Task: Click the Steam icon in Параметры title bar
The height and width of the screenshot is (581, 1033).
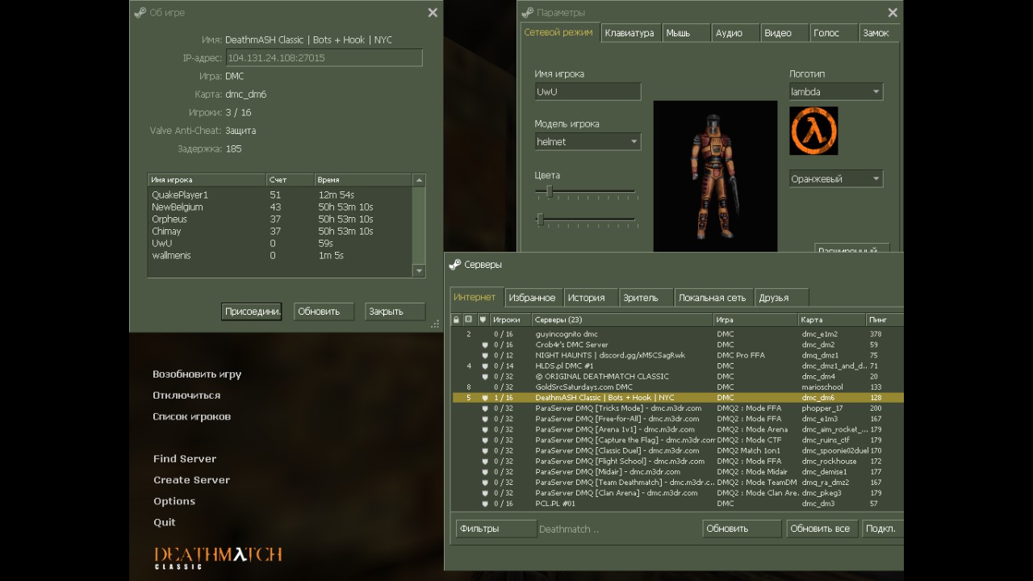Action: tap(528, 13)
